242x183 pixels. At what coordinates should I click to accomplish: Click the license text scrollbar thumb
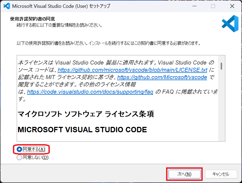221,66
